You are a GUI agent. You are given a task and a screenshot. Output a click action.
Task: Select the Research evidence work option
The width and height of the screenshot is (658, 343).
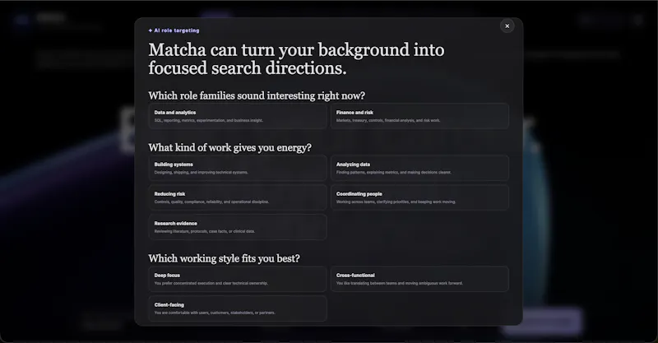(x=238, y=227)
